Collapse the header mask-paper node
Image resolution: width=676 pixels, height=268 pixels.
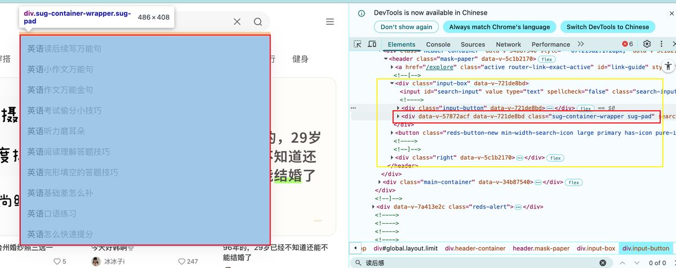(x=386, y=59)
